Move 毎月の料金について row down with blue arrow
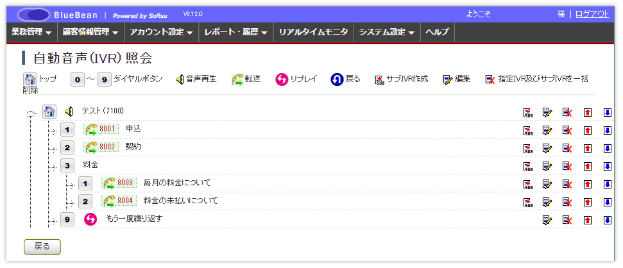623x268 pixels. point(607,185)
